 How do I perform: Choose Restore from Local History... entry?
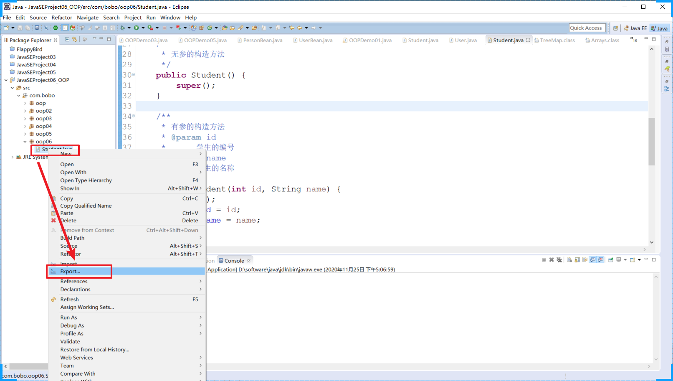click(x=127, y=349)
